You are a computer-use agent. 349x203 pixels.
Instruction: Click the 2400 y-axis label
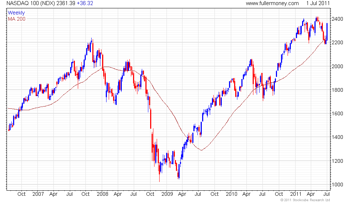(x=337, y=19)
